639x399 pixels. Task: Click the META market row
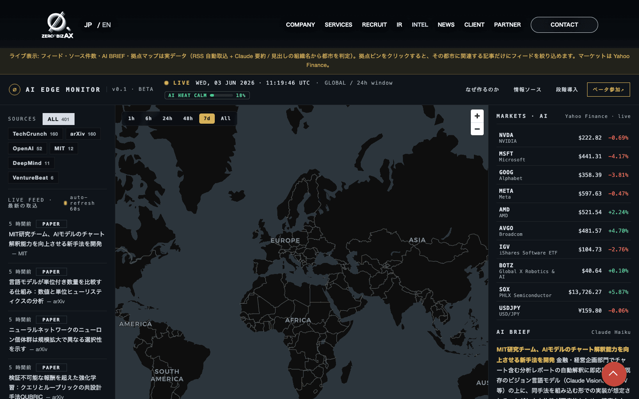[564, 194]
